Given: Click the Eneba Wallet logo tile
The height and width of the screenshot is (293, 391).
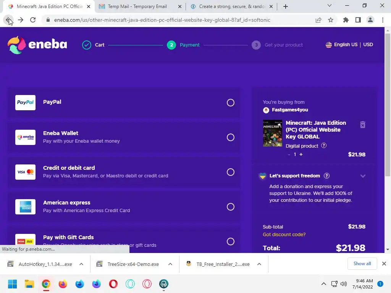Looking at the screenshot, I should tap(26, 137).
